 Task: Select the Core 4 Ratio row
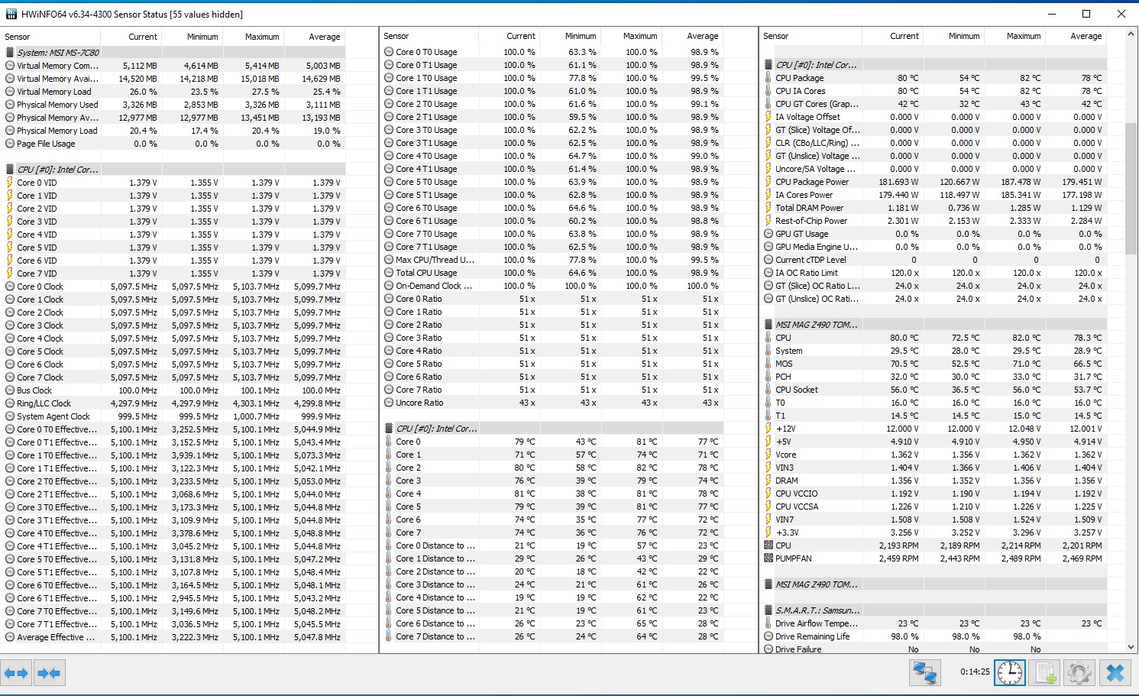pyautogui.click(x=553, y=351)
